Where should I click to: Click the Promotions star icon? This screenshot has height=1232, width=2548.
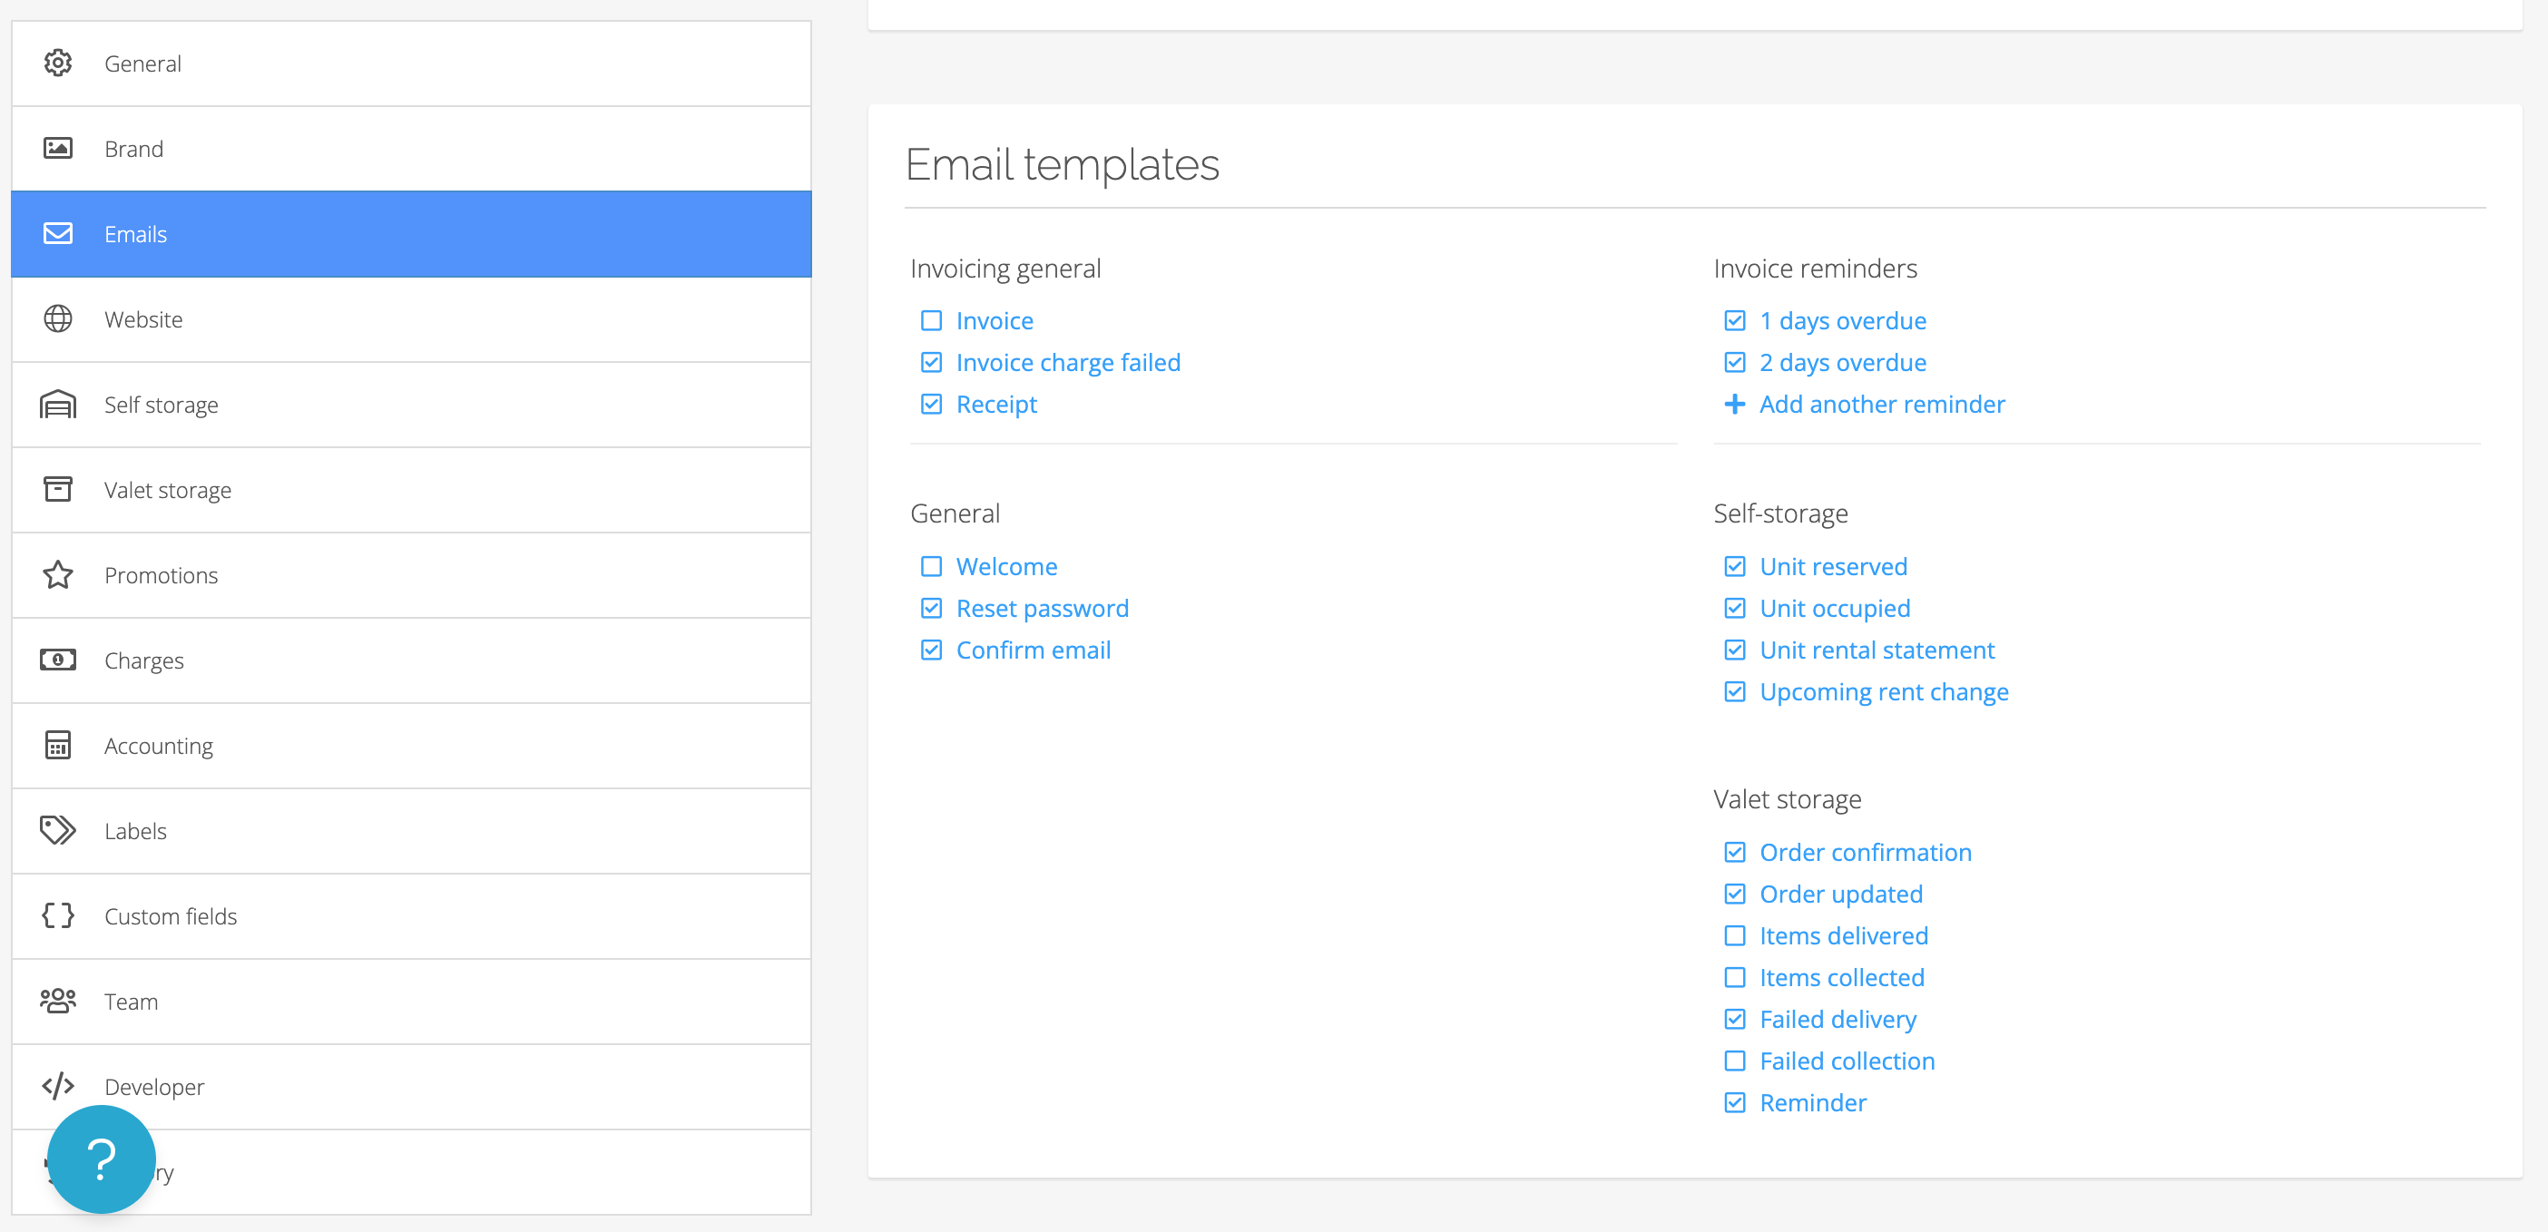(x=57, y=575)
